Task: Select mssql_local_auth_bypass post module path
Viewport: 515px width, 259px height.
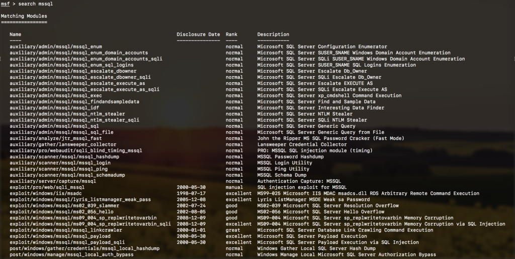Action: coord(71,255)
